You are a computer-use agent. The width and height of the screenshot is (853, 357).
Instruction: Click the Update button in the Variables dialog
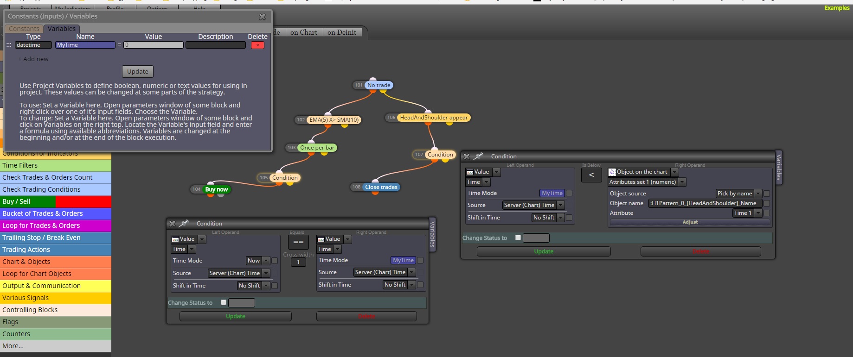[138, 72]
